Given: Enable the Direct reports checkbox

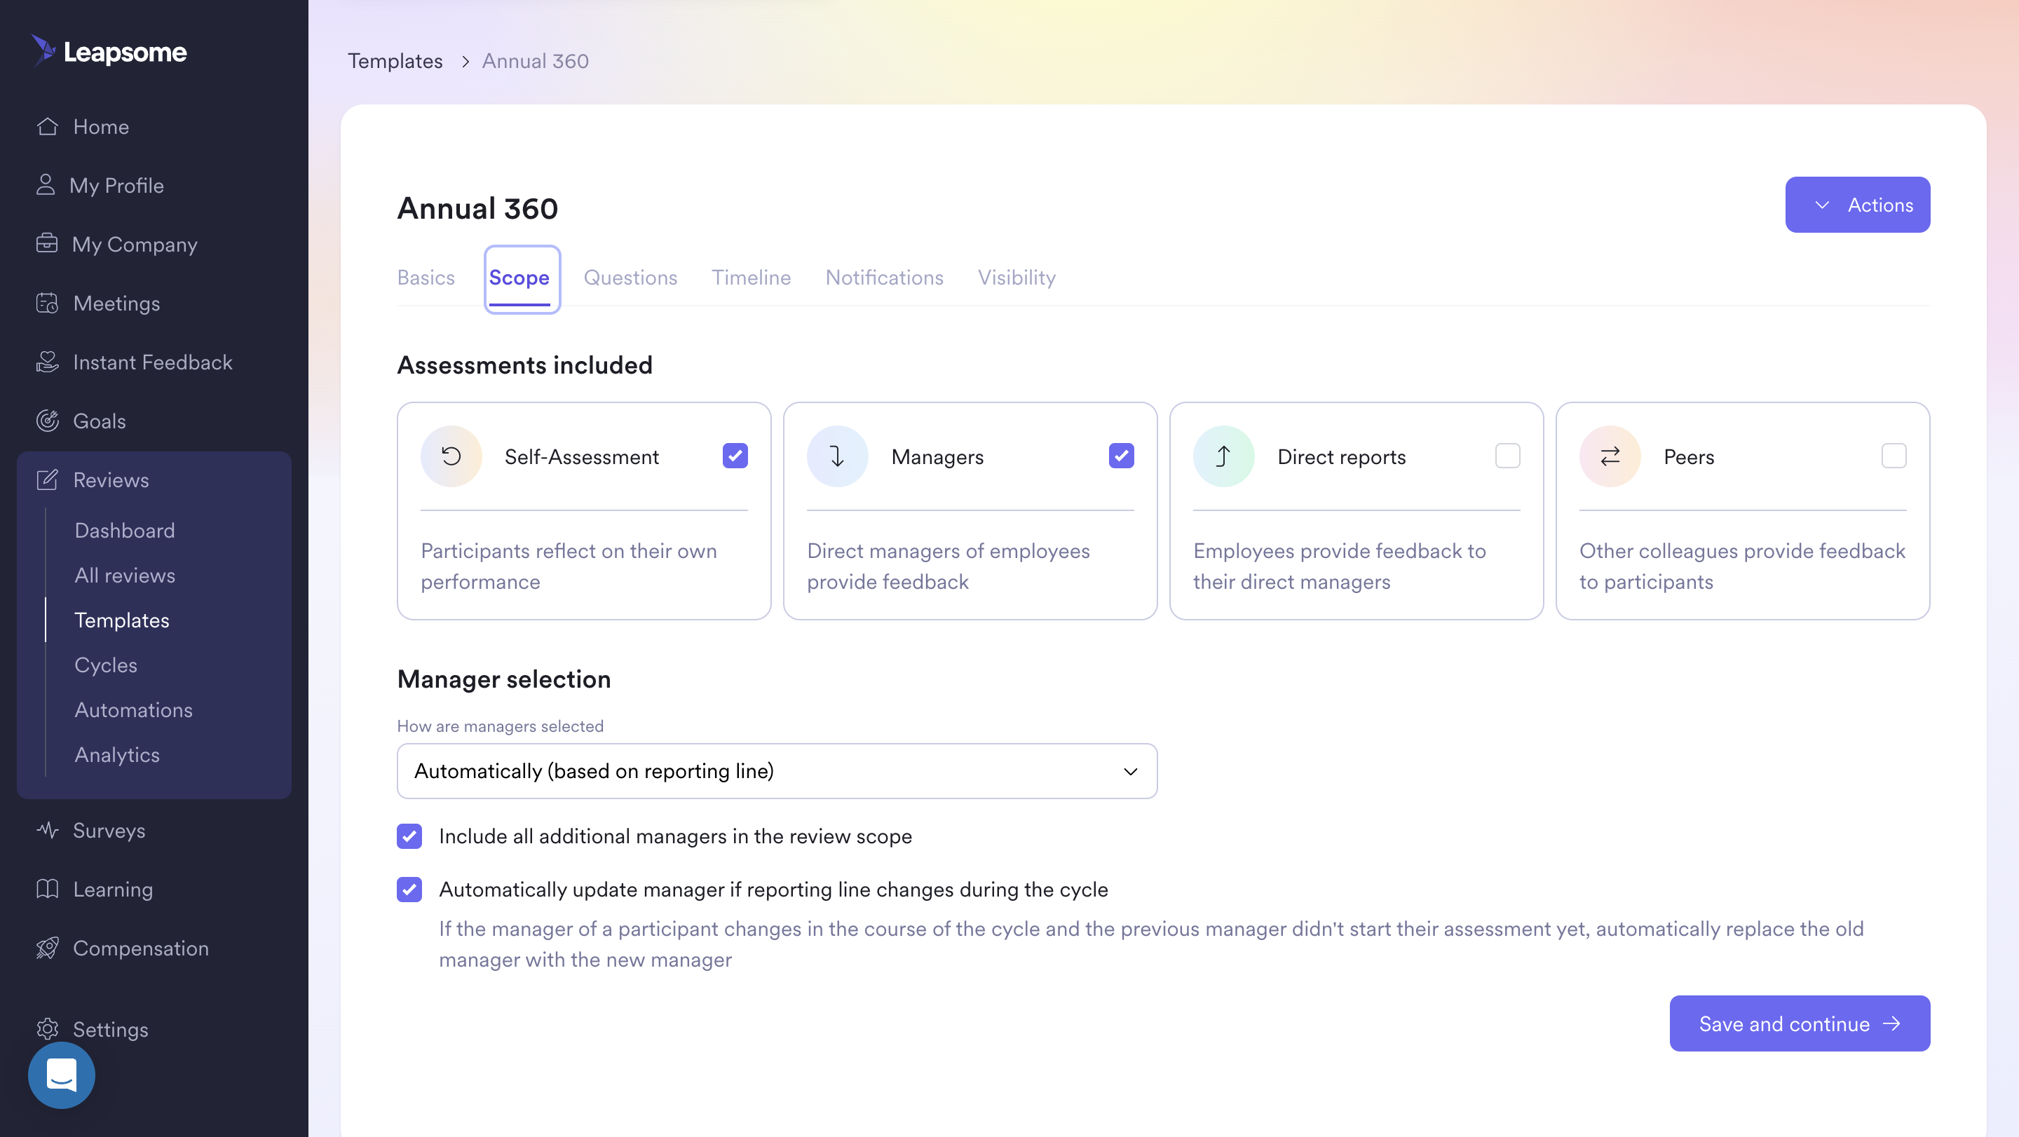Looking at the screenshot, I should [x=1507, y=456].
